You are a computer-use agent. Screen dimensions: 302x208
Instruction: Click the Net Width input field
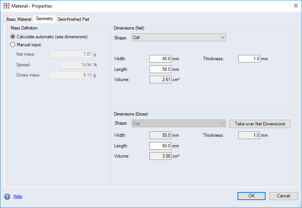point(160,59)
